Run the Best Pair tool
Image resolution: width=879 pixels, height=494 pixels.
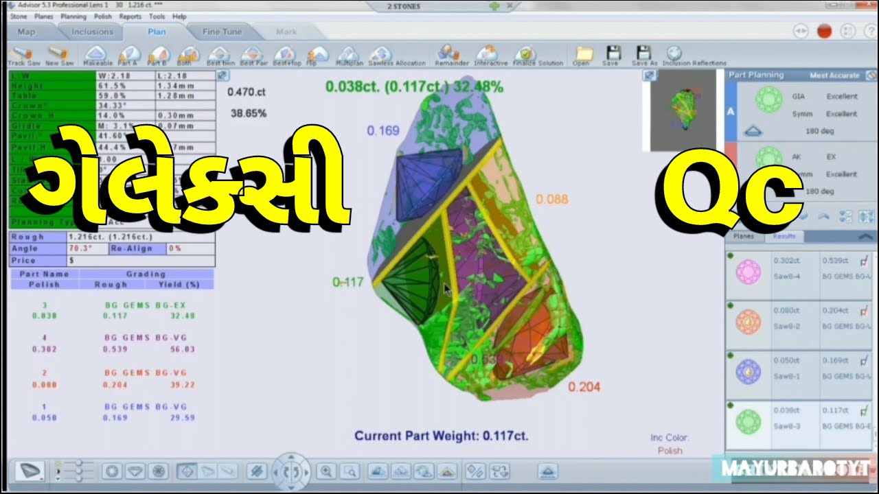(x=253, y=56)
